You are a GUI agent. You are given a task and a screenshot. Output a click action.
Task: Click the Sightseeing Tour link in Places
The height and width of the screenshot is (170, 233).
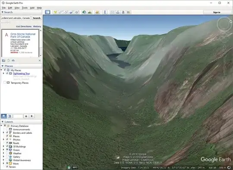tap(22, 73)
